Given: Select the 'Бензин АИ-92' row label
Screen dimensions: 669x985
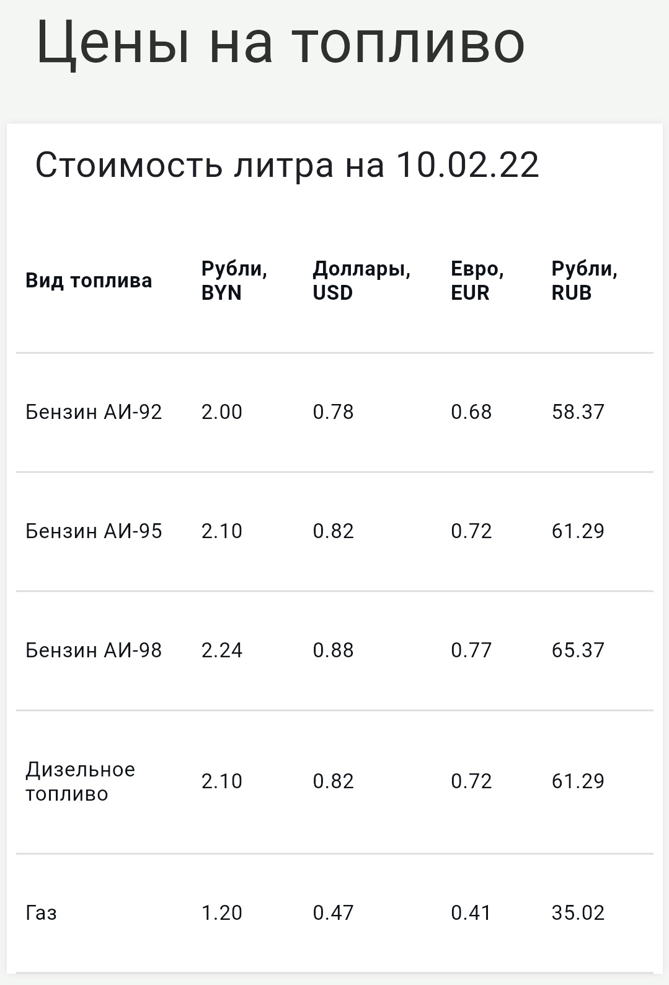Looking at the screenshot, I should point(94,412).
